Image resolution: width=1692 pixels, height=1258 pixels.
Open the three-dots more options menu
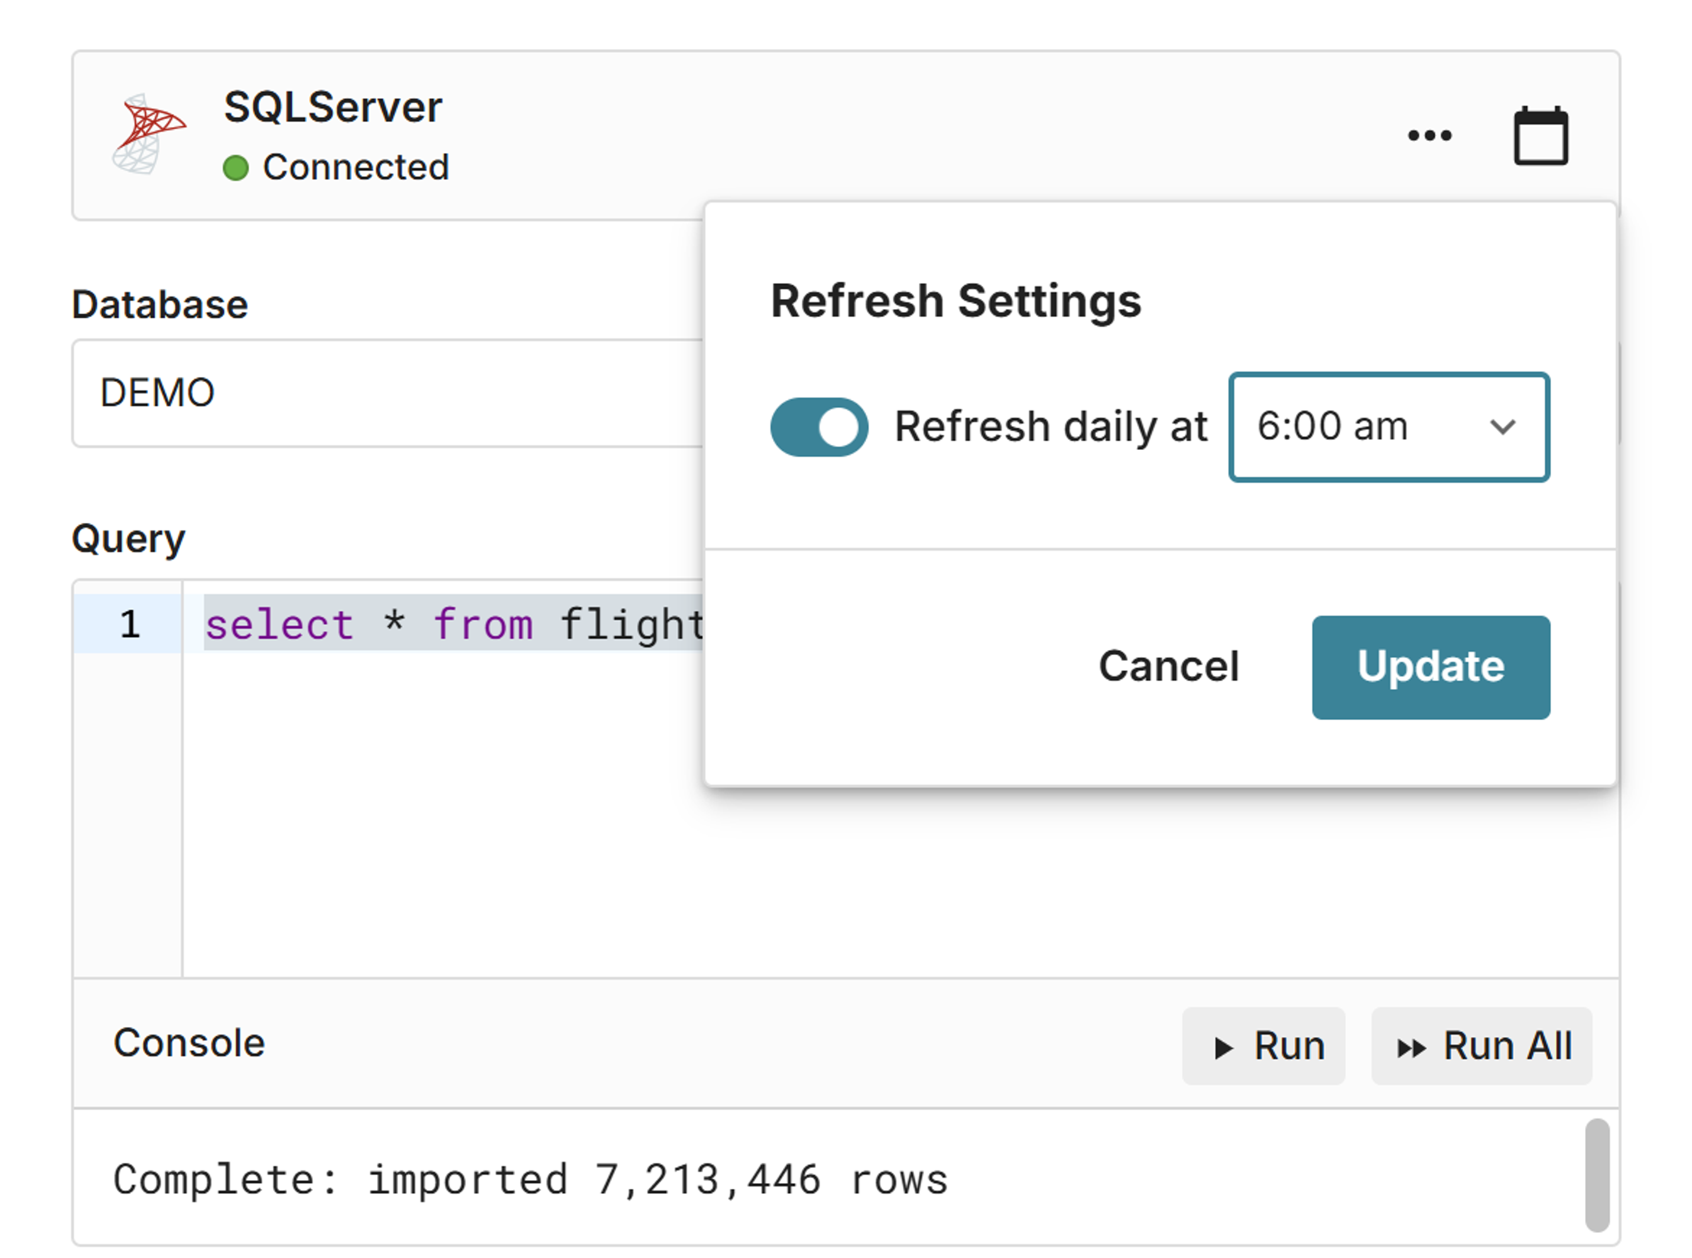point(1428,135)
